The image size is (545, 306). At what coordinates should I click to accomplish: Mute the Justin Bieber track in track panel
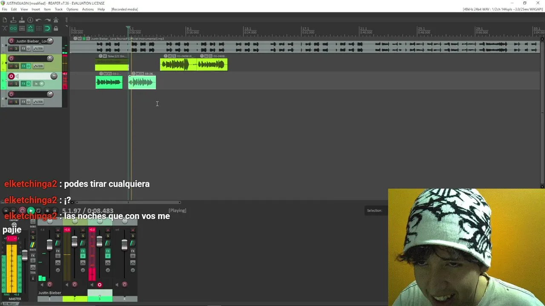[11, 48]
